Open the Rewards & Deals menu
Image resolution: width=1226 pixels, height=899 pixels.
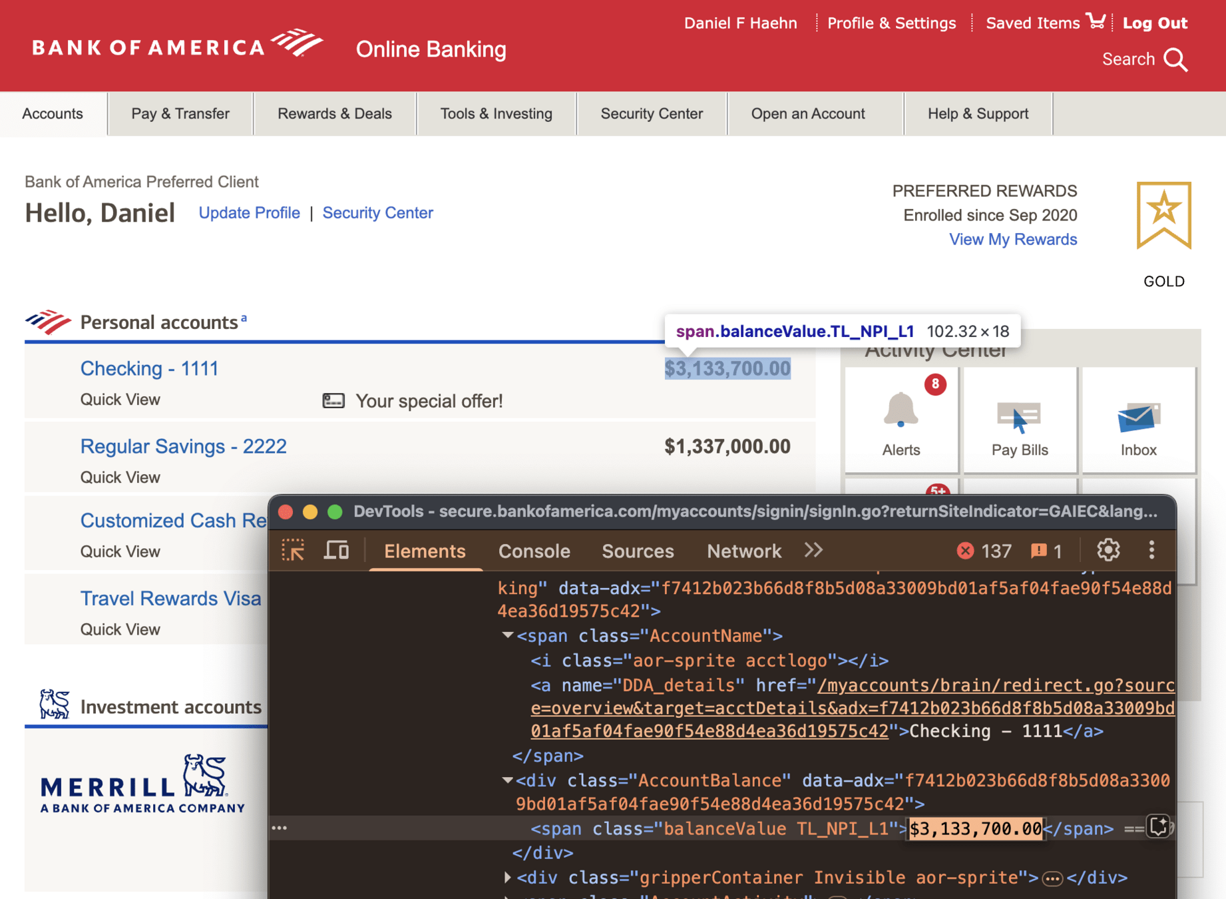pos(335,114)
